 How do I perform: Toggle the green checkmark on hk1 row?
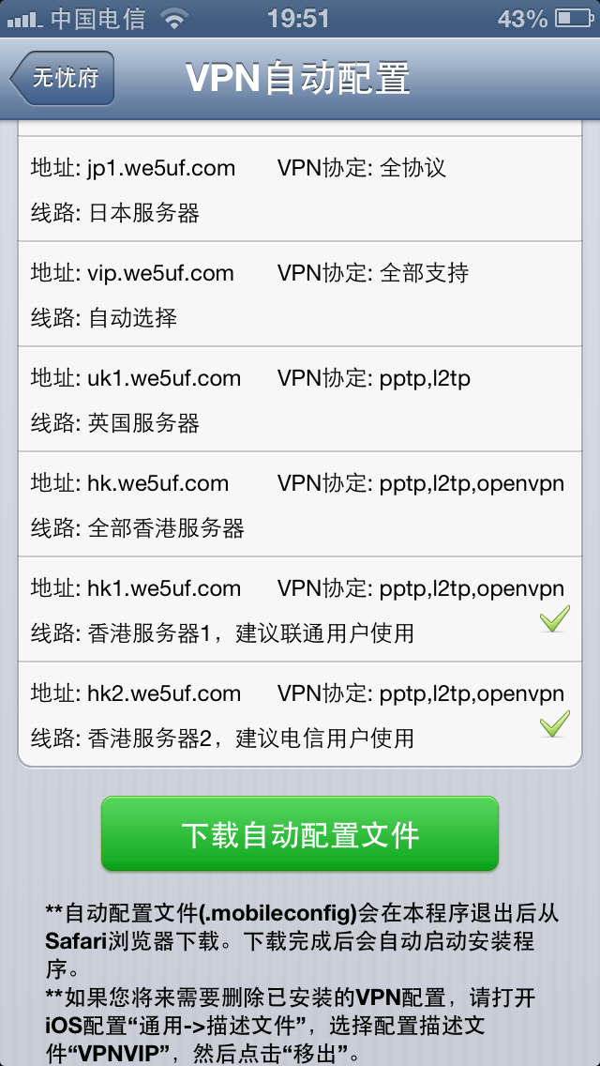coord(554,618)
